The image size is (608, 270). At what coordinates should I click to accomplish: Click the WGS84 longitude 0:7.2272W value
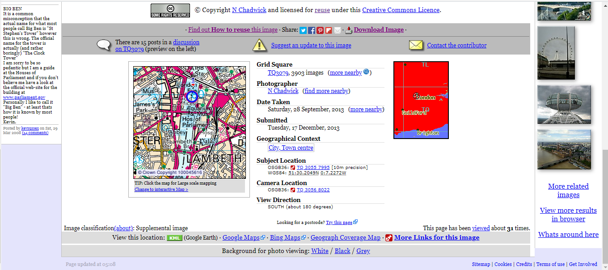(334, 173)
